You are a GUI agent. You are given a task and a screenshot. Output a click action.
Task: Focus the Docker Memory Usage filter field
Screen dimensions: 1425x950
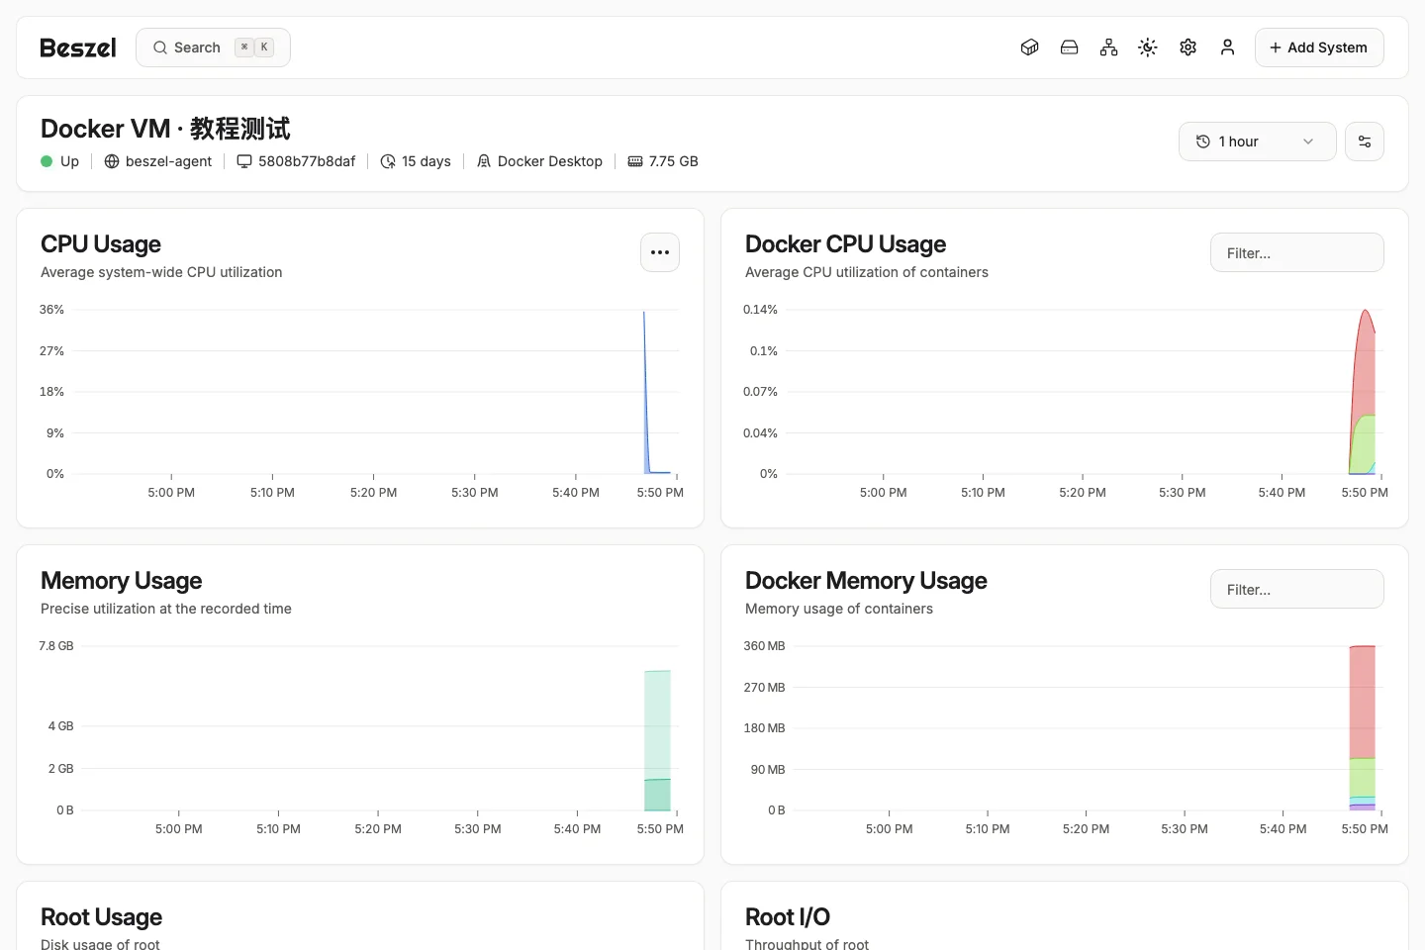point(1297,589)
